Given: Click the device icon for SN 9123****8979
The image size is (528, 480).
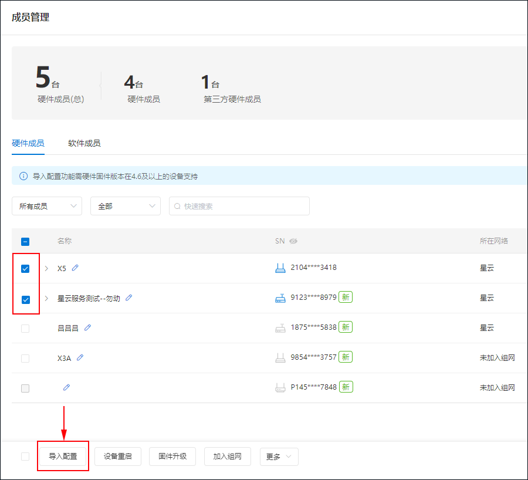Looking at the screenshot, I should 280,298.
